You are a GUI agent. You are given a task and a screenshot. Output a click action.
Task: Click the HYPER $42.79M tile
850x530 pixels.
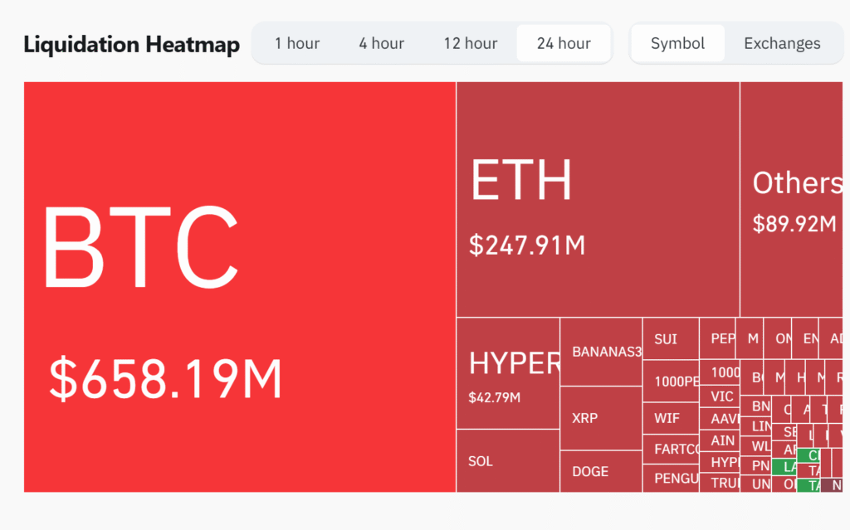(508, 373)
